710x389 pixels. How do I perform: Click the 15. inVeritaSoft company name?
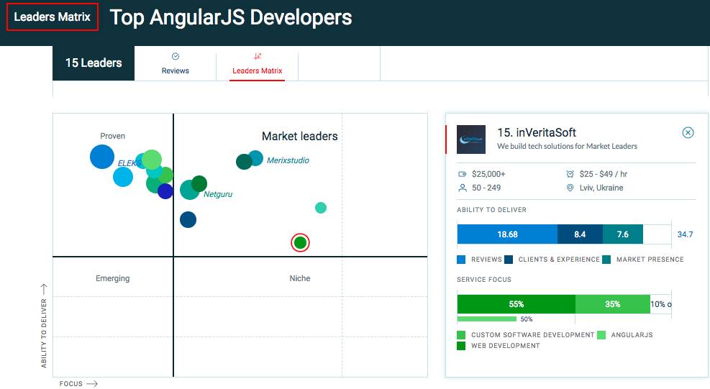pos(537,132)
